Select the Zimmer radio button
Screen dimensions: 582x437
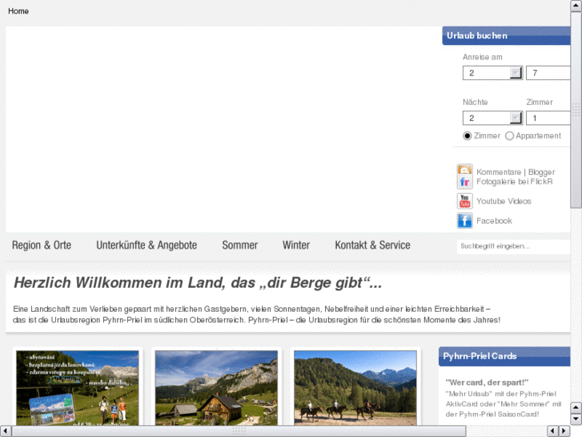click(467, 136)
